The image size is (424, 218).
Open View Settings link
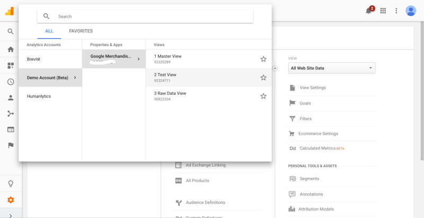312,88
